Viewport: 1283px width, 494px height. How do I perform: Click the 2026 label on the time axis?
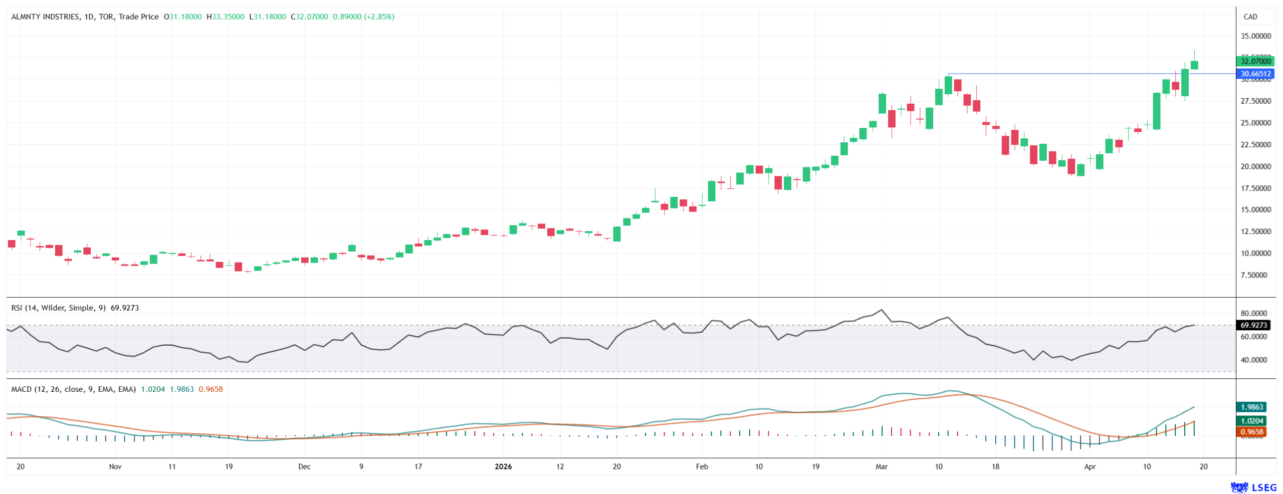(503, 466)
